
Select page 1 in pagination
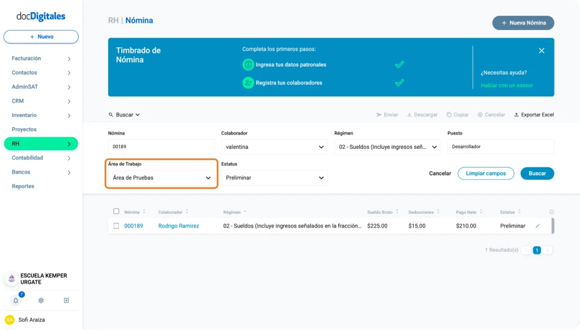(x=537, y=250)
